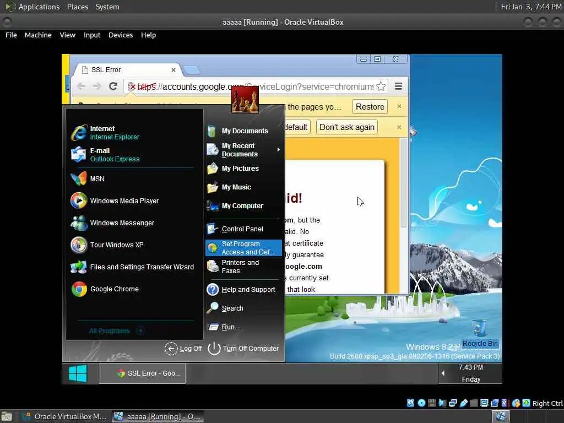
Task: Select the SSL Error tab
Action: (x=127, y=70)
